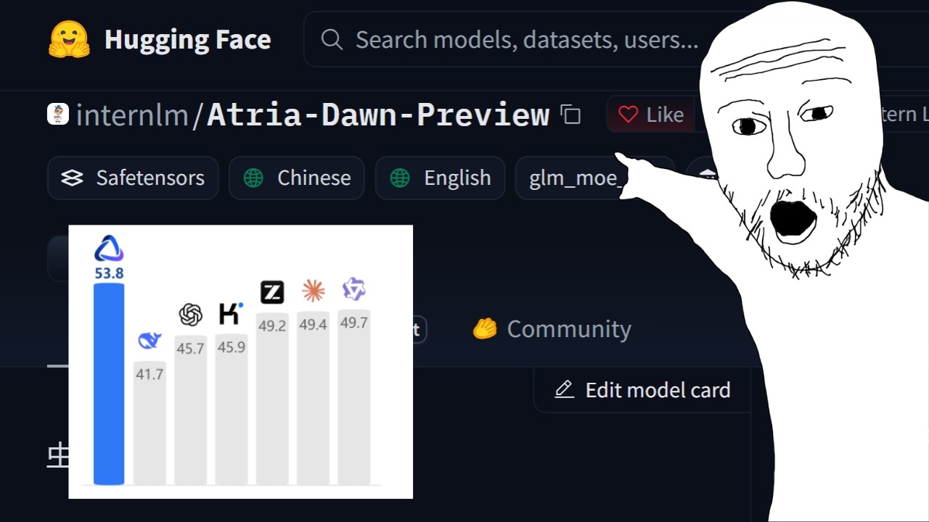Click the DeepSeek whale logo above 41.7
The width and height of the screenshot is (929, 522).
(x=150, y=340)
